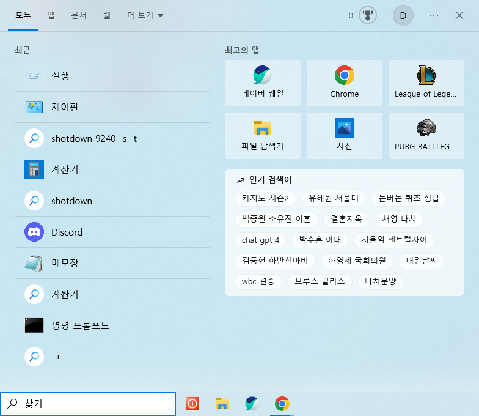Click search icon beside ㄱ
479x416 pixels.
point(34,356)
